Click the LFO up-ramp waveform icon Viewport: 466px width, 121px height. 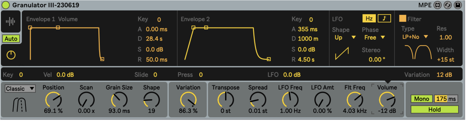(x=342, y=54)
